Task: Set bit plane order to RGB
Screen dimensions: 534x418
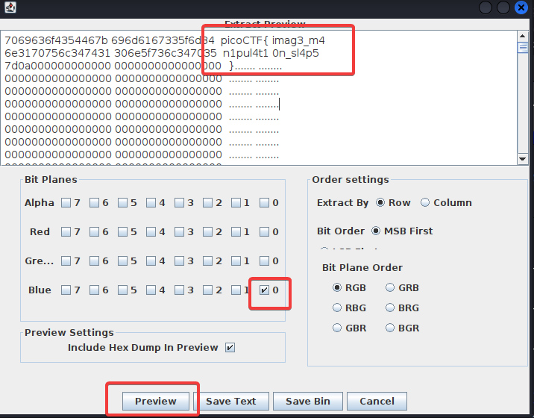Action: 337,288
